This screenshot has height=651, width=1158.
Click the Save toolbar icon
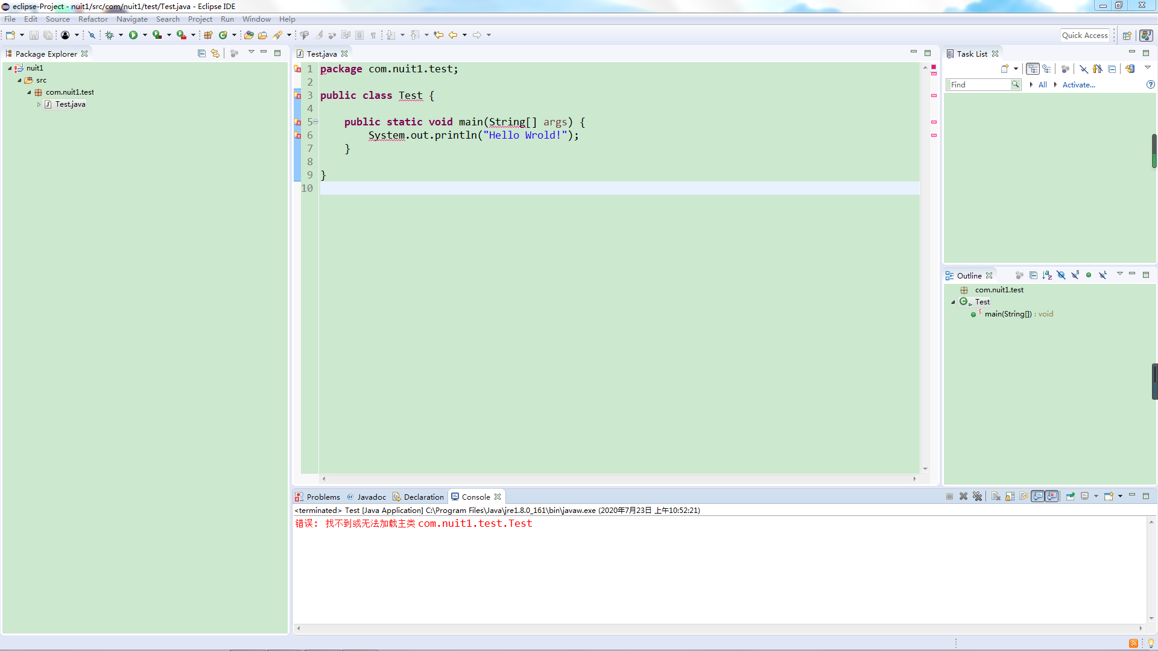(34, 35)
